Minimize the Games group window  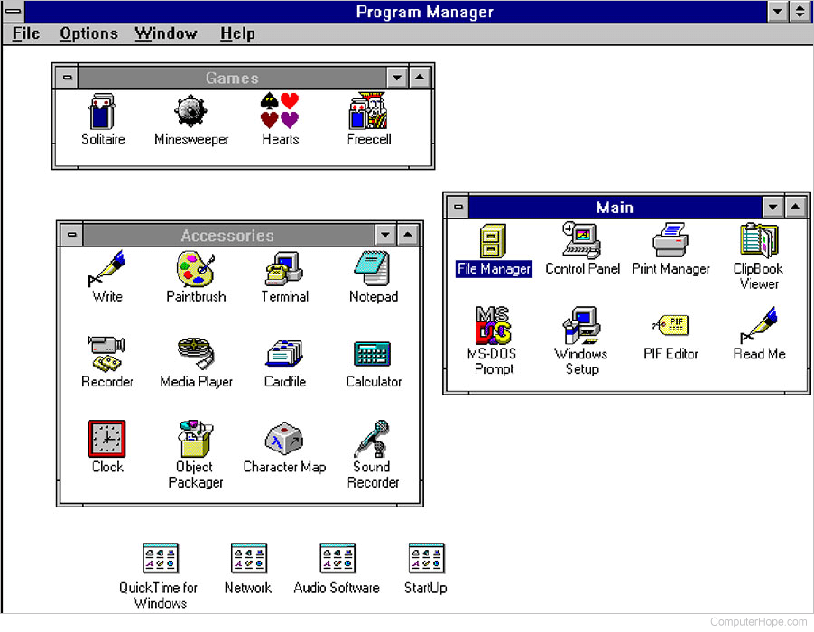point(397,78)
